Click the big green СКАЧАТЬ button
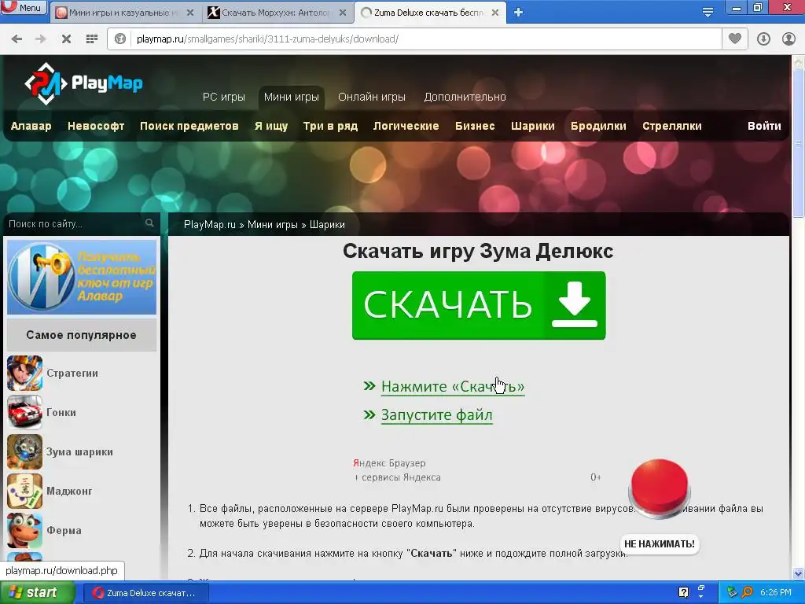805x604 pixels. 479,306
